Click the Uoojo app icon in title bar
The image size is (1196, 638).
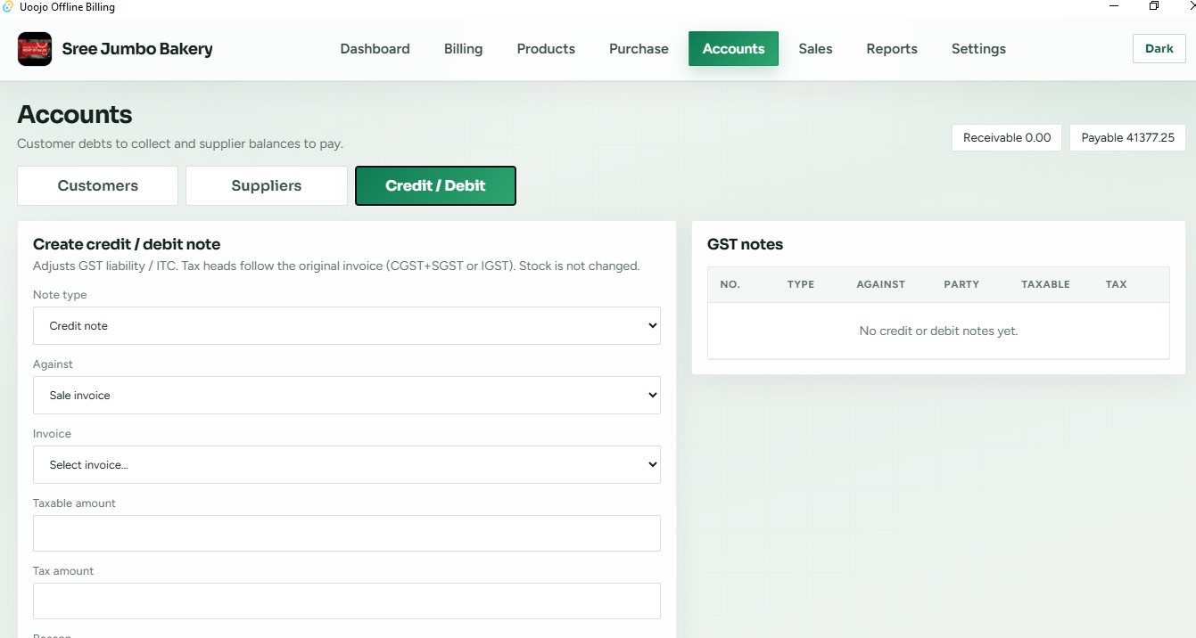click(x=8, y=7)
